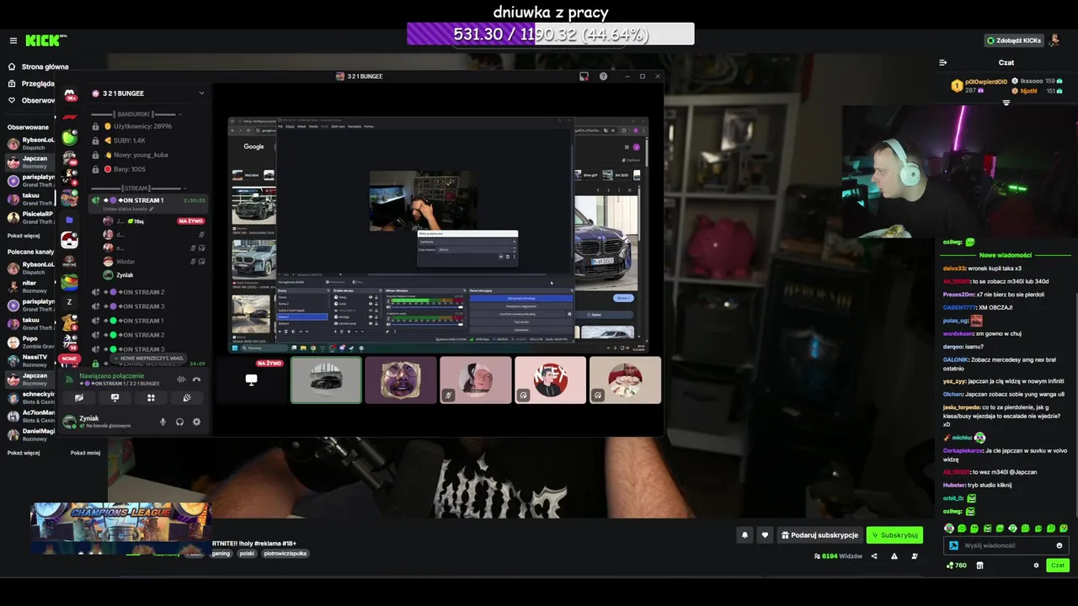Screen dimensions: 1078x606
Task: Click the monitor icon left of voice thumbnails
Action: 251,380
